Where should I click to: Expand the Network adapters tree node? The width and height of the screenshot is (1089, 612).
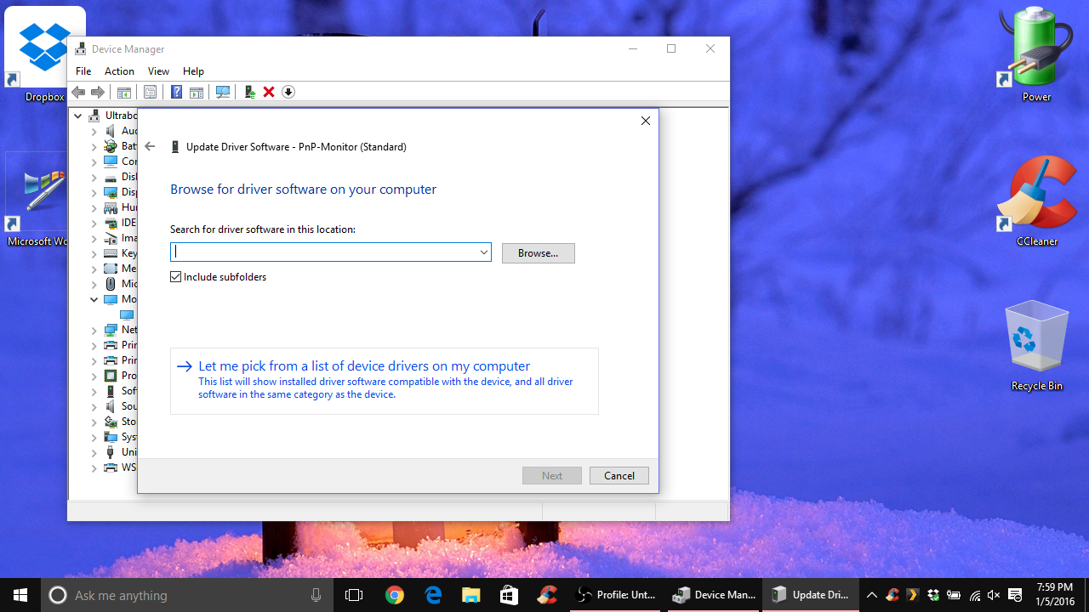[94, 330]
